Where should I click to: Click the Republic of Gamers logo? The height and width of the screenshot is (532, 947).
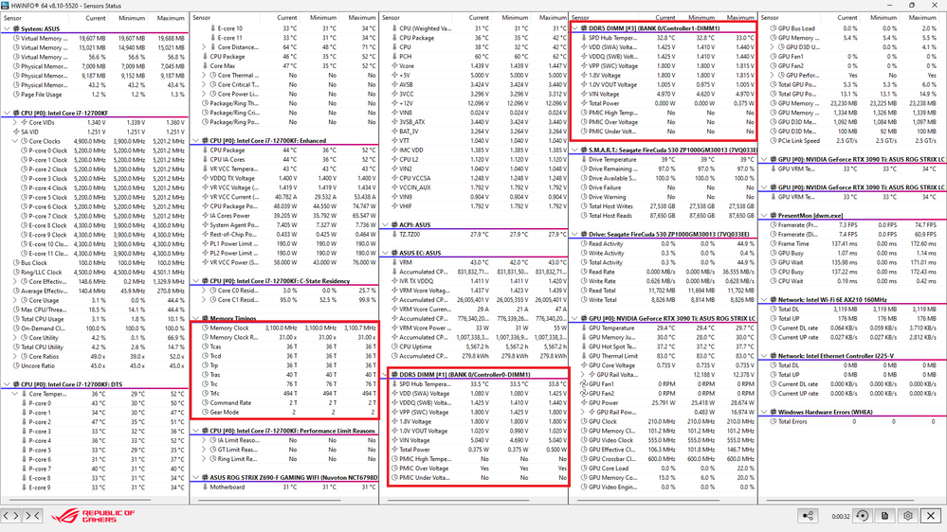click(x=92, y=516)
